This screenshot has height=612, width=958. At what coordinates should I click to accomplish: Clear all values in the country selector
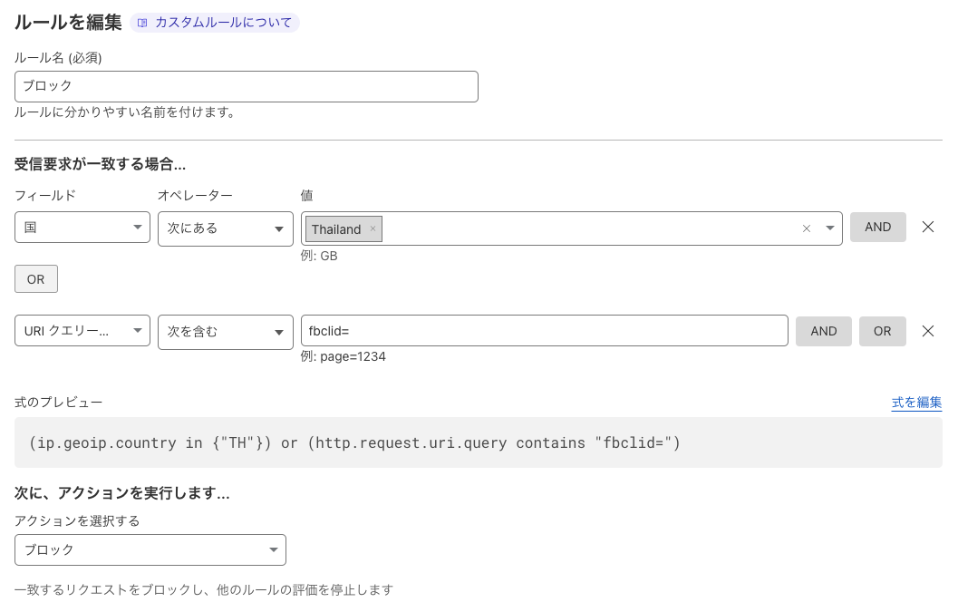[807, 228]
